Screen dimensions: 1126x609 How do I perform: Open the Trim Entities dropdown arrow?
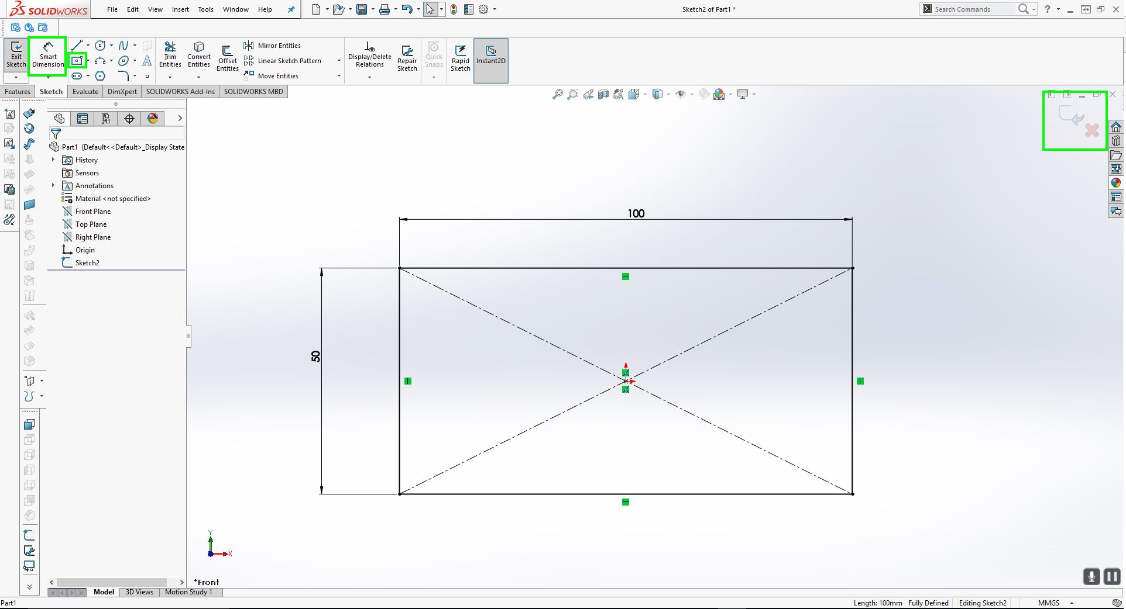[x=170, y=77]
